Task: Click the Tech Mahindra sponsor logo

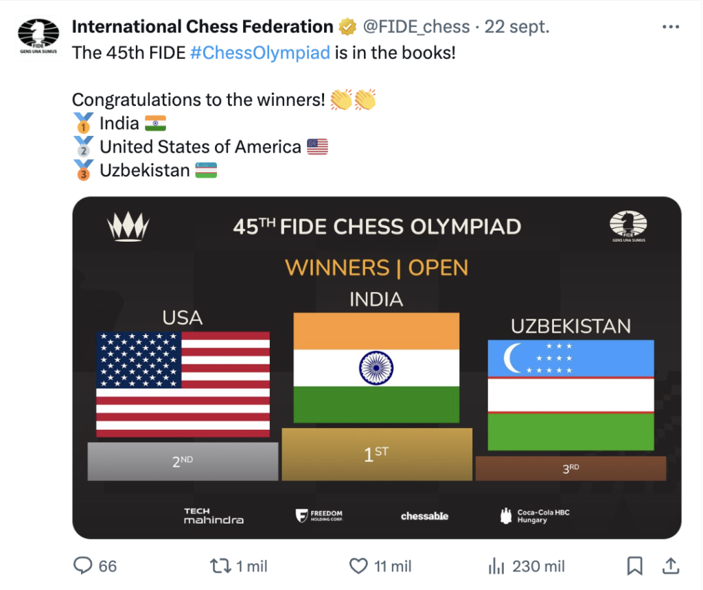Action: point(214,516)
